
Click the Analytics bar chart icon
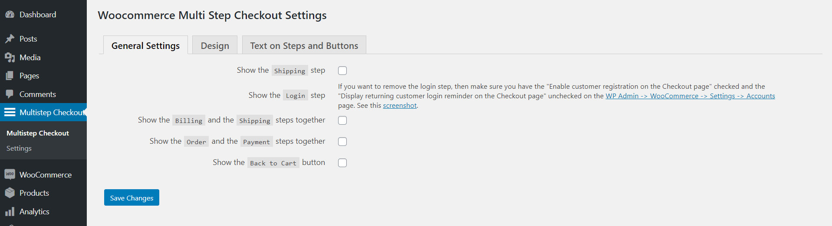(x=10, y=212)
